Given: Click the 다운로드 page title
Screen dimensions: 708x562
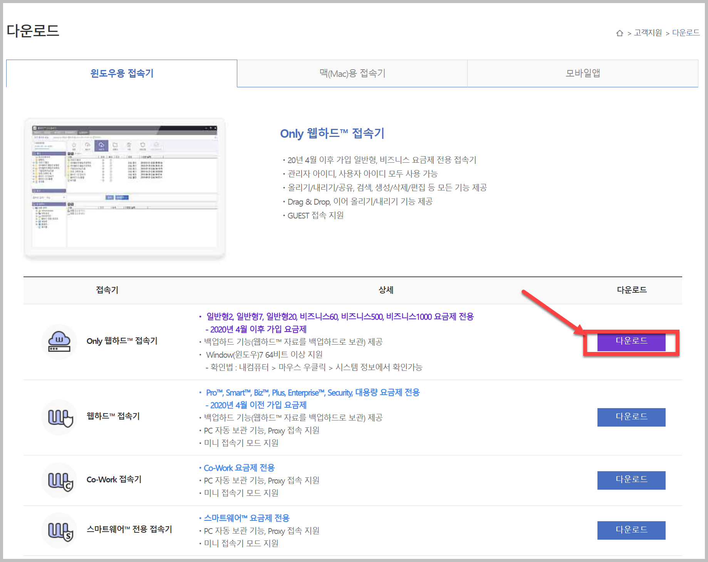Looking at the screenshot, I should pyautogui.click(x=33, y=31).
